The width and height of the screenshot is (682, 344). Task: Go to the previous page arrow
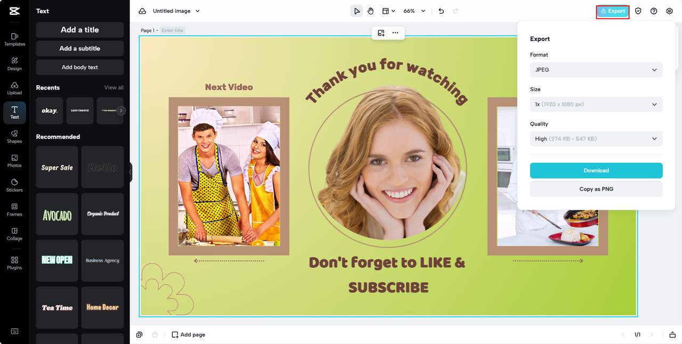[623, 334]
